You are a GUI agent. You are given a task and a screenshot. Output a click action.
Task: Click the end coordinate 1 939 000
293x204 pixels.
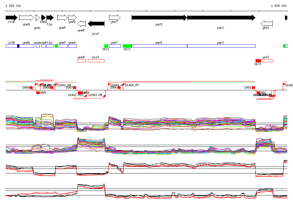point(279,6)
